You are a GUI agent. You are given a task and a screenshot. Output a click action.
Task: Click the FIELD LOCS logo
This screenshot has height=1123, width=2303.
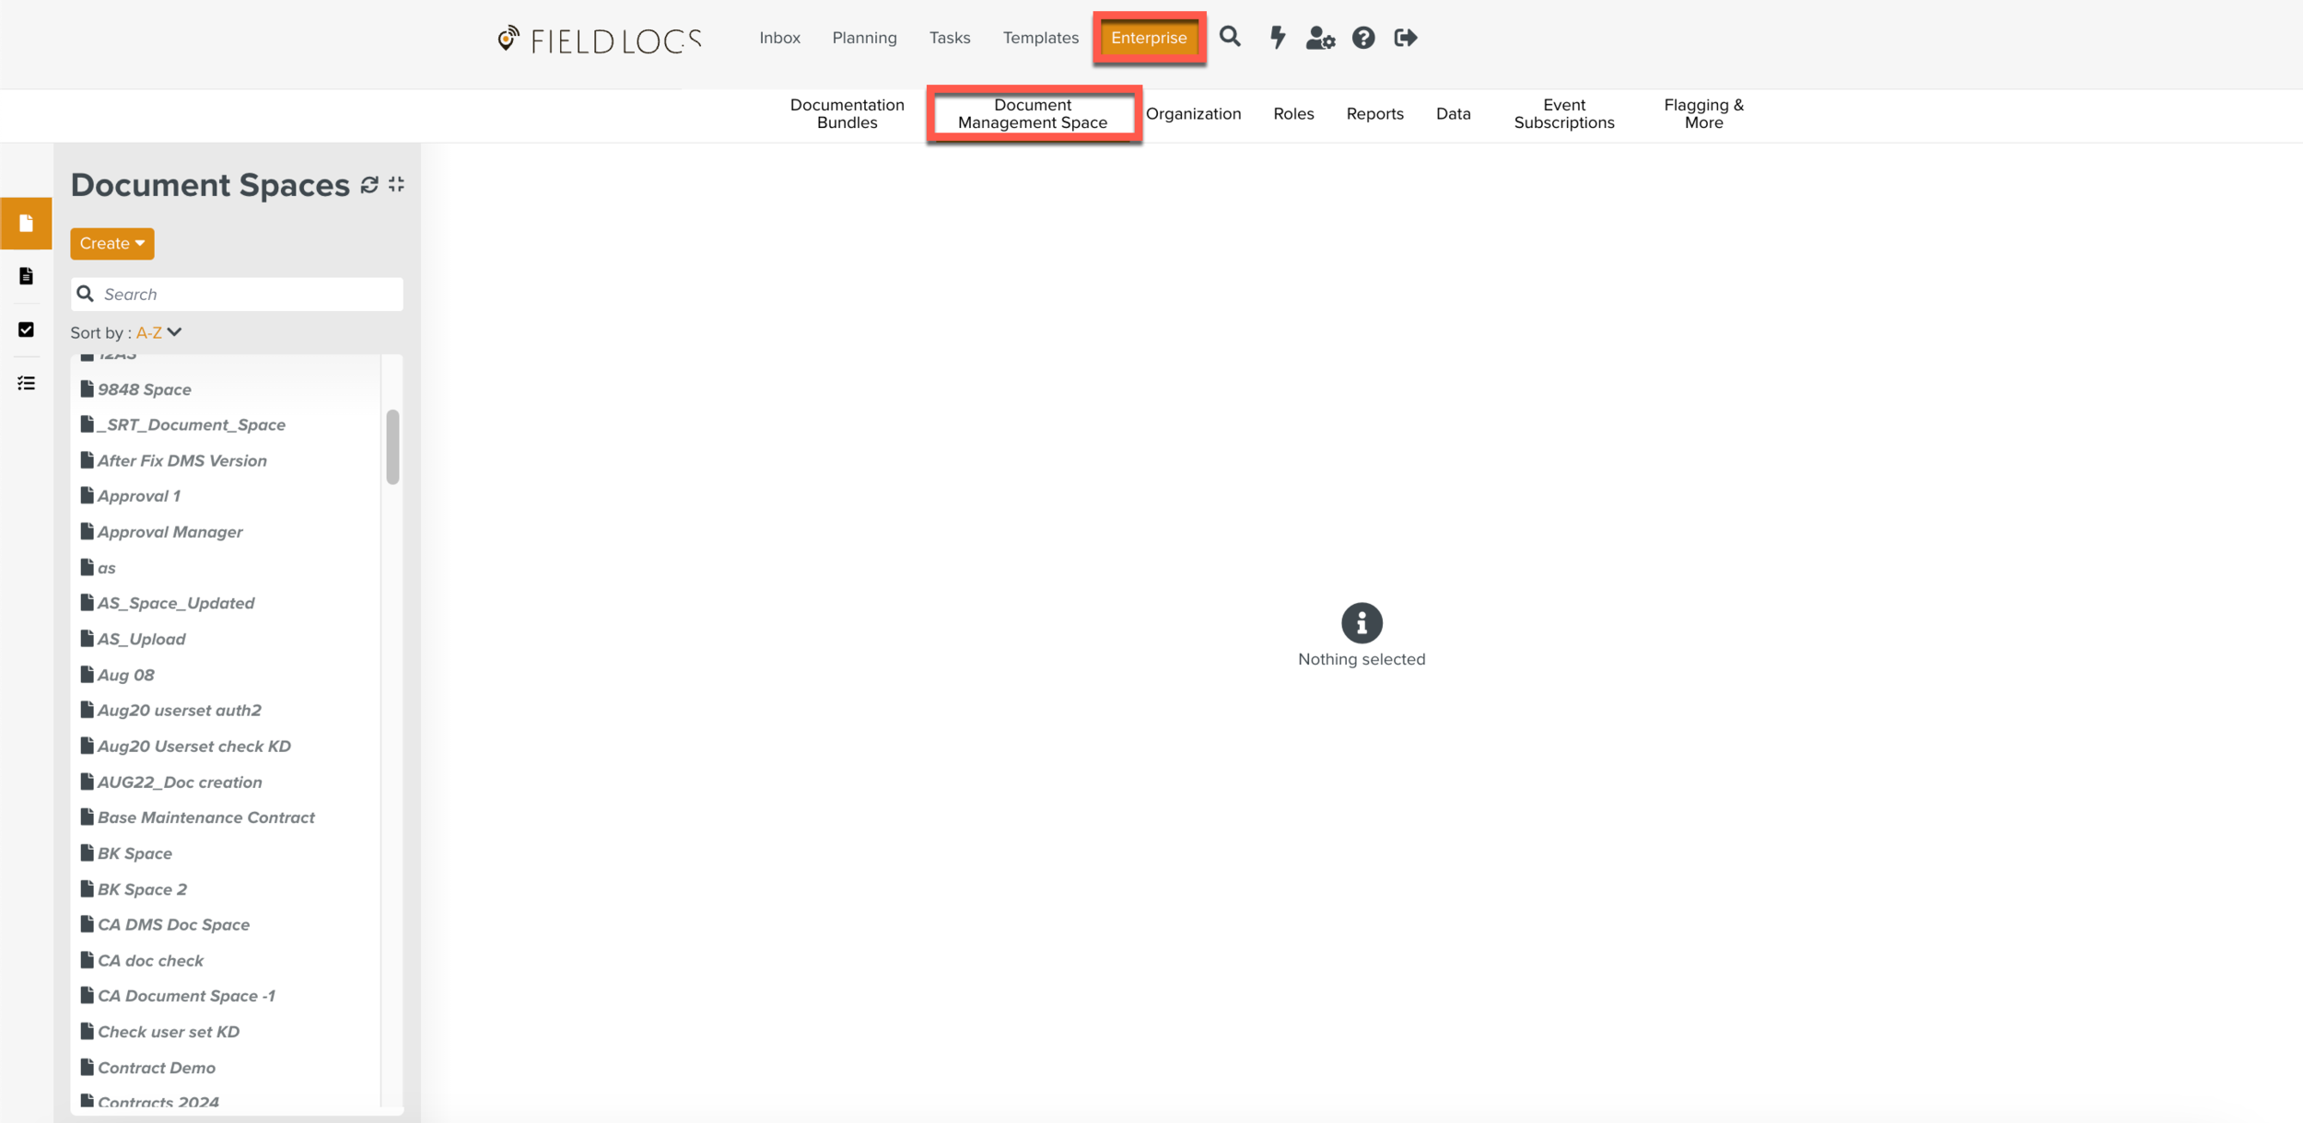597,39
